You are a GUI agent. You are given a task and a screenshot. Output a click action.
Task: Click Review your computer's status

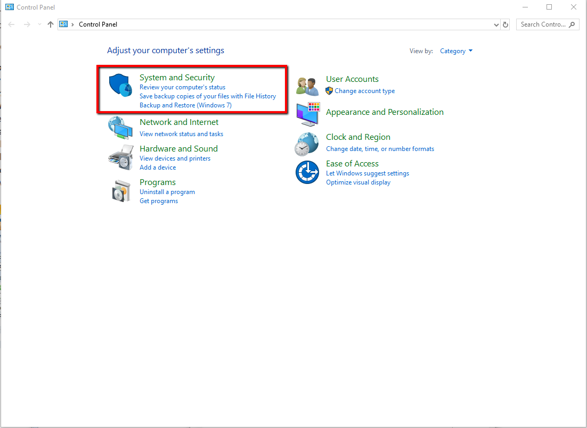pos(182,87)
